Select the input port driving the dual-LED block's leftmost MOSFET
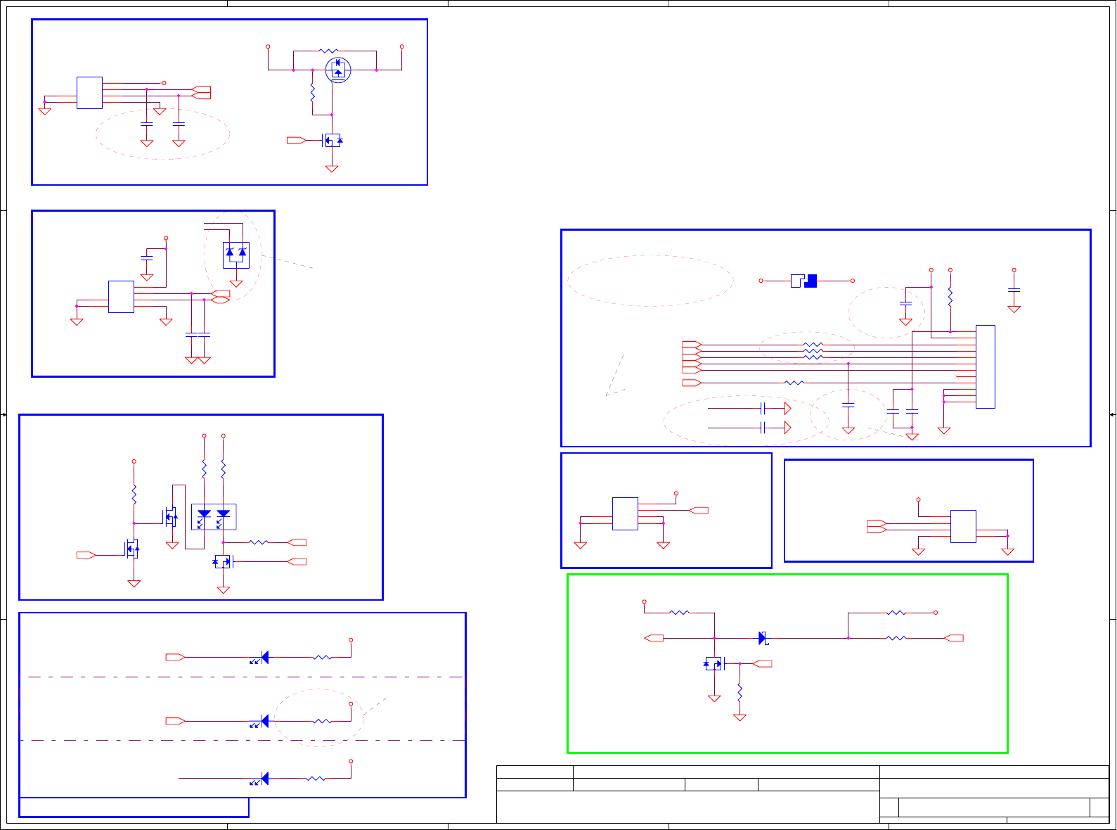This screenshot has height=830, width=1117. [x=86, y=556]
